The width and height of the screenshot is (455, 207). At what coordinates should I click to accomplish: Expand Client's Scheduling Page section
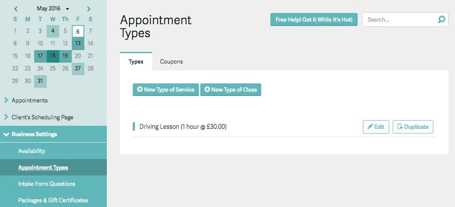click(x=42, y=117)
